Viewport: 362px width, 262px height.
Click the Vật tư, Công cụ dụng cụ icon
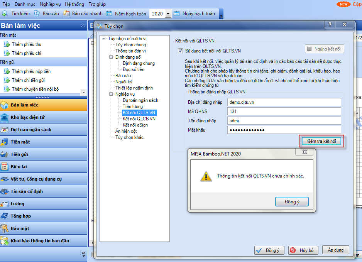[x=5, y=179]
